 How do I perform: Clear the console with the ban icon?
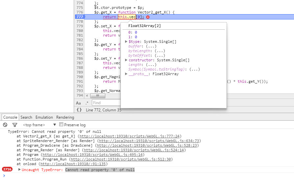pos(5,125)
